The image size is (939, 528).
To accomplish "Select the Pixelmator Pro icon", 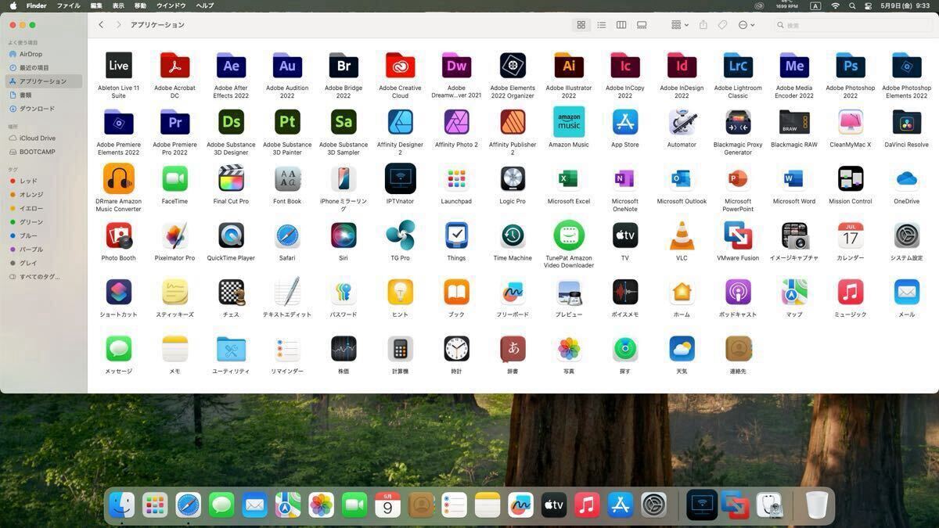I will tap(174, 235).
